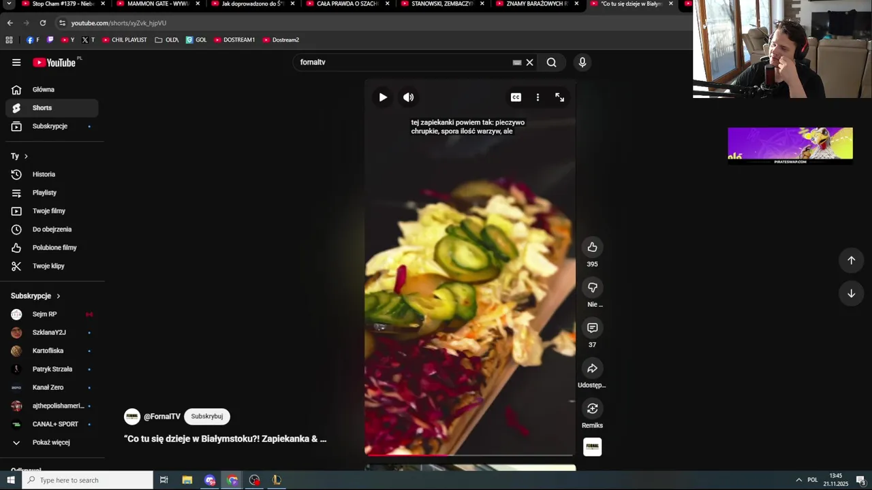
Task: Share this Short via Udostępnij icon
Action: (592, 368)
